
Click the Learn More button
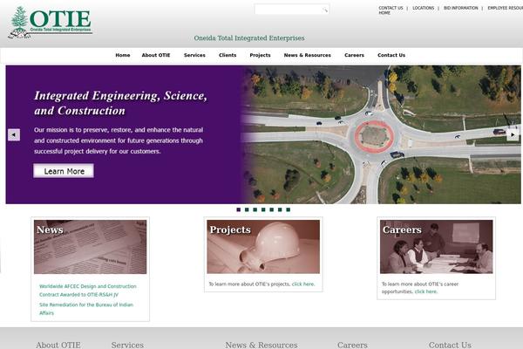[x=64, y=171]
